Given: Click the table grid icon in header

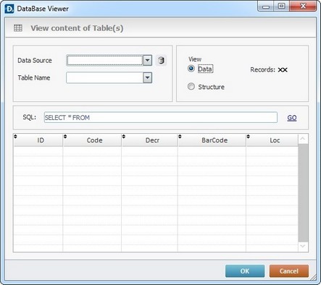Looking at the screenshot, I should pos(18,28).
